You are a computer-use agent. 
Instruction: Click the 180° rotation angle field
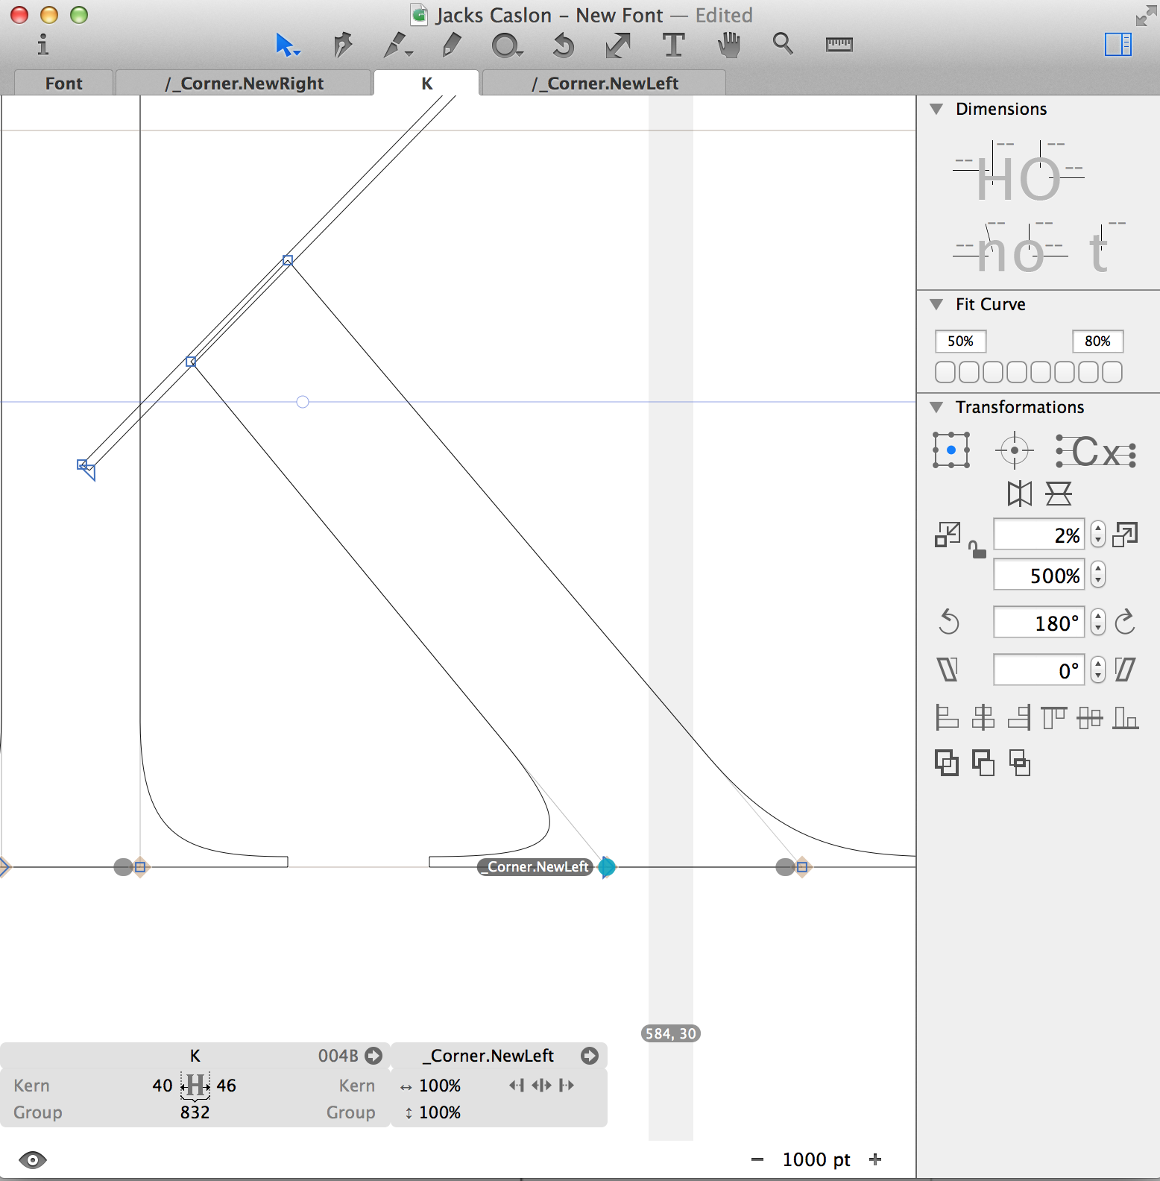1038,623
